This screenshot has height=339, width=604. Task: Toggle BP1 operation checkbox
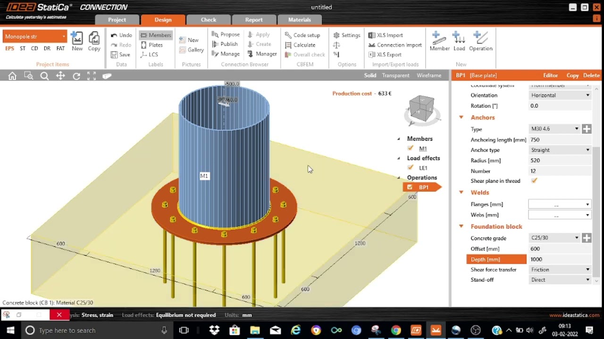coord(410,187)
